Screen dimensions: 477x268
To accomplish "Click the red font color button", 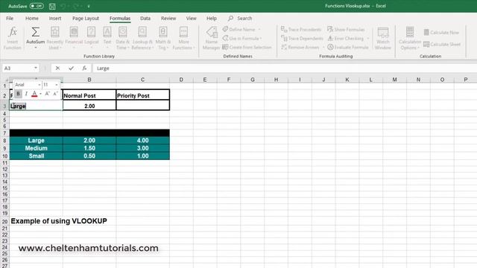I will point(34,94).
